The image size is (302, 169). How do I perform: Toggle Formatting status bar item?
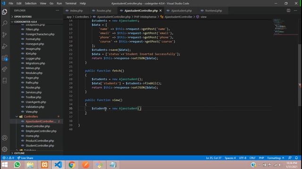276,158
